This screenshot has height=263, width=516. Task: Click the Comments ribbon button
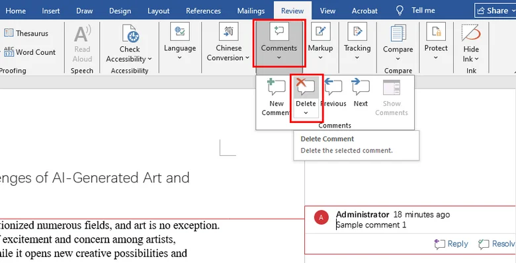(279, 43)
